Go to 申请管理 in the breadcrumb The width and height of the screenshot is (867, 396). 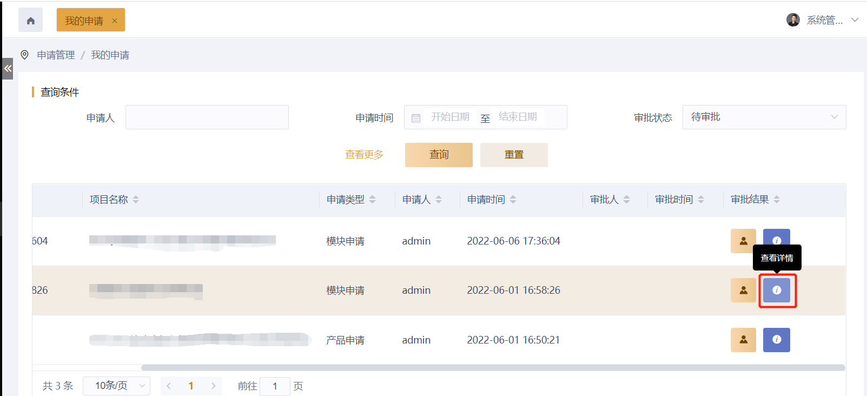pos(56,55)
